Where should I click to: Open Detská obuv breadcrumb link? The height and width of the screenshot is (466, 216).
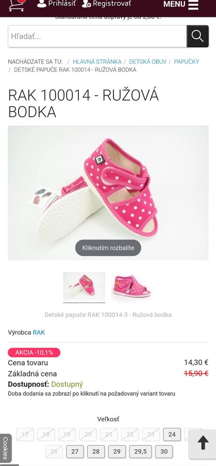(x=147, y=61)
